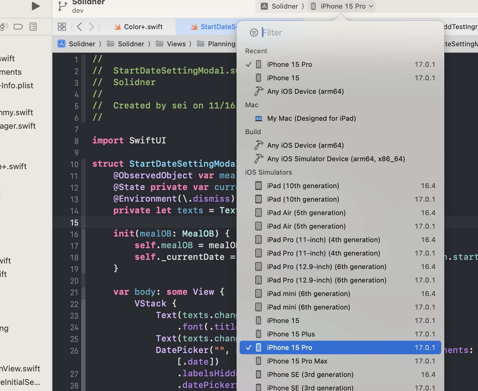
Task: Select recent iPhone 15 Pro destination
Action: tap(340, 64)
